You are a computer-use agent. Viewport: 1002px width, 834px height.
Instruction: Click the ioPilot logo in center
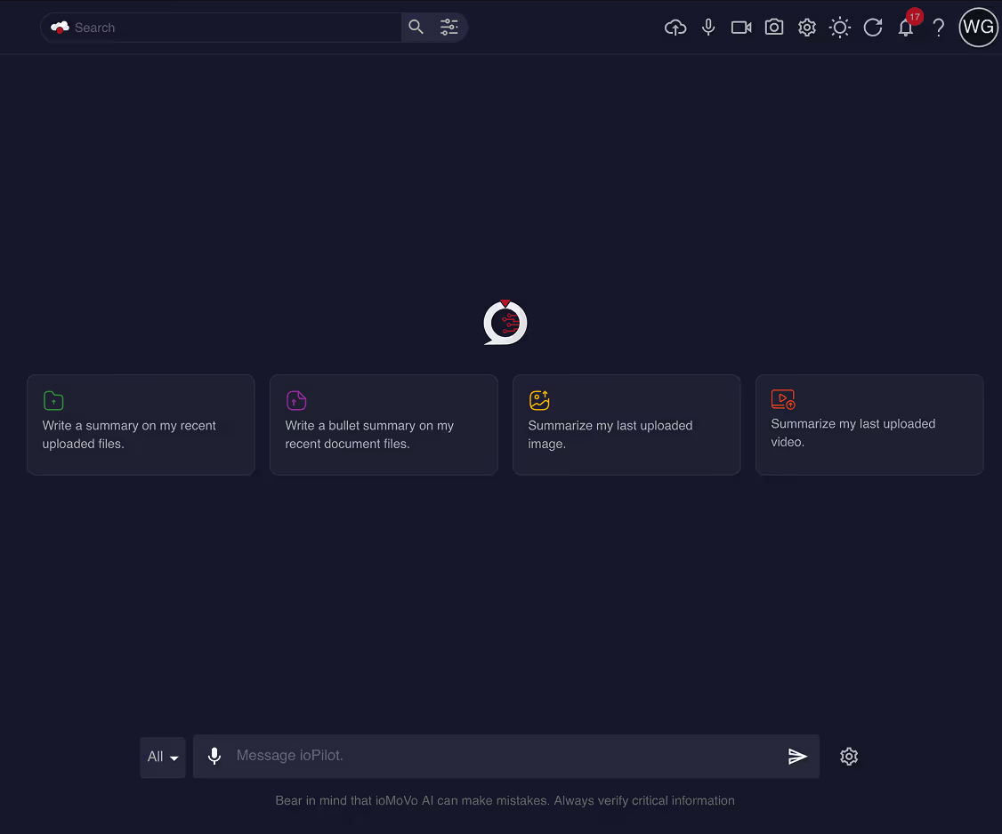click(505, 323)
